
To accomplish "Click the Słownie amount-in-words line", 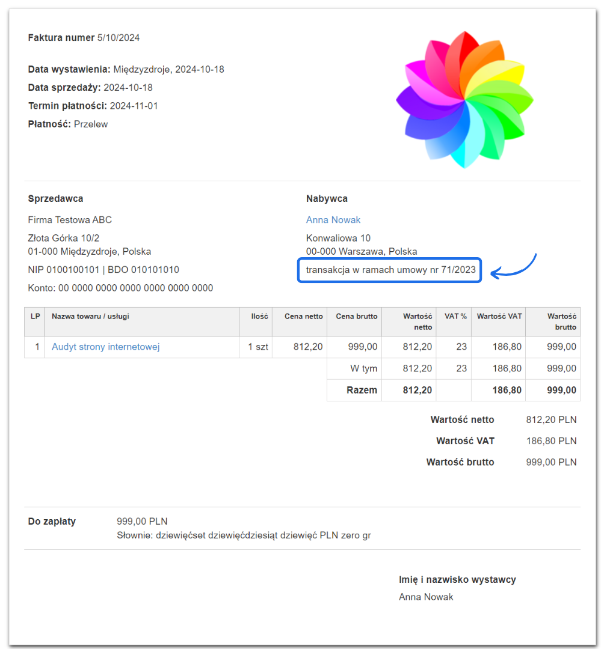I will [244, 535].
